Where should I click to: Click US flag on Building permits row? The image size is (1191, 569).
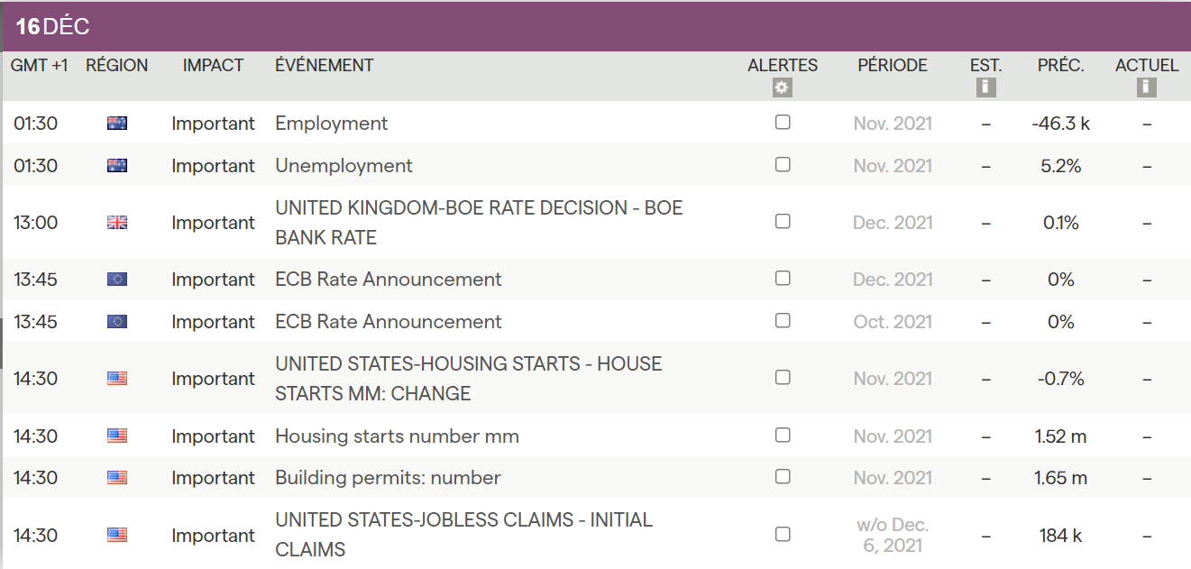(117, 478)
